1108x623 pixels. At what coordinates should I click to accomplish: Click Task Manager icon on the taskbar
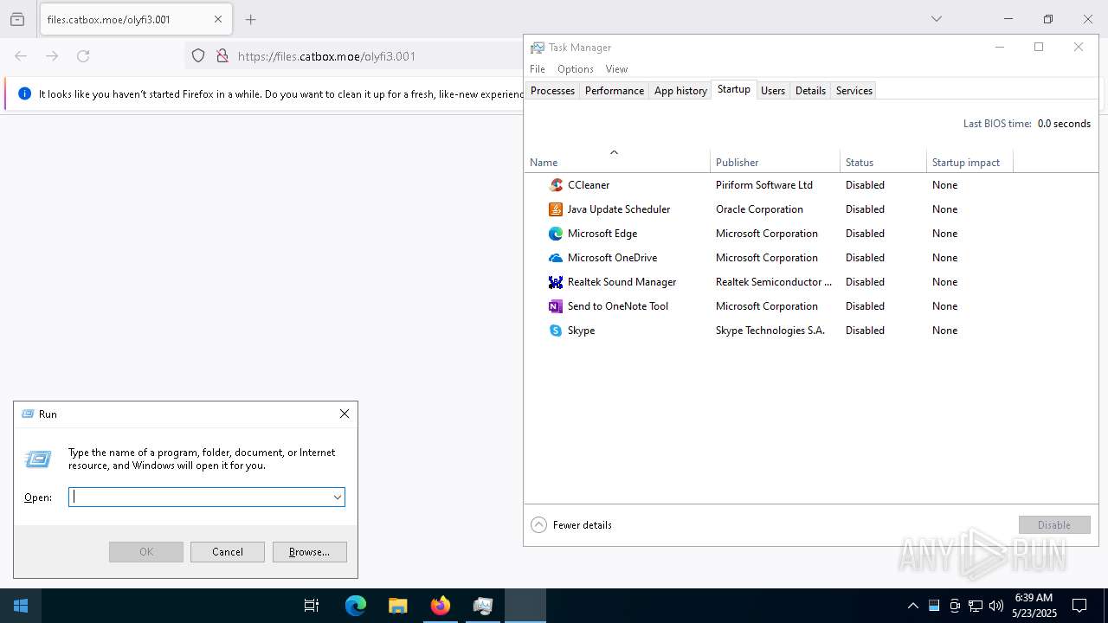(x=483, y=606)
